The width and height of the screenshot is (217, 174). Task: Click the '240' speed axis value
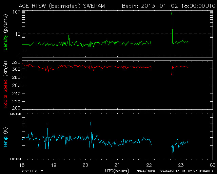coord(16,93)
